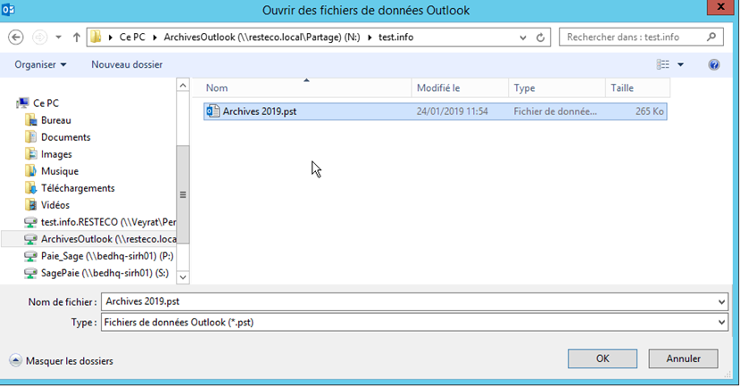740x387 pixels.
Task: Click the search magnifier icon
Action: (x=711, y=37)
